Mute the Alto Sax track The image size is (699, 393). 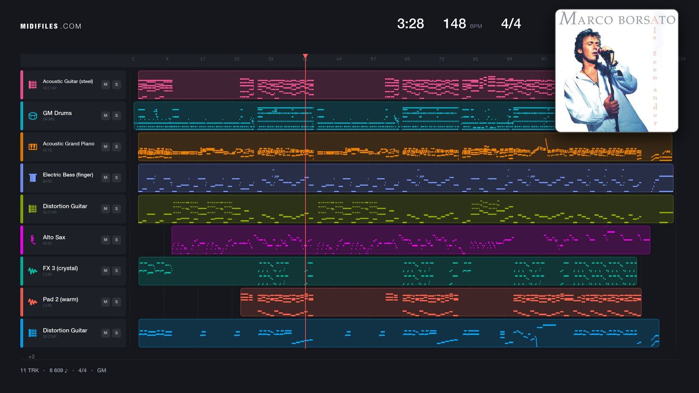pos(106,240)
